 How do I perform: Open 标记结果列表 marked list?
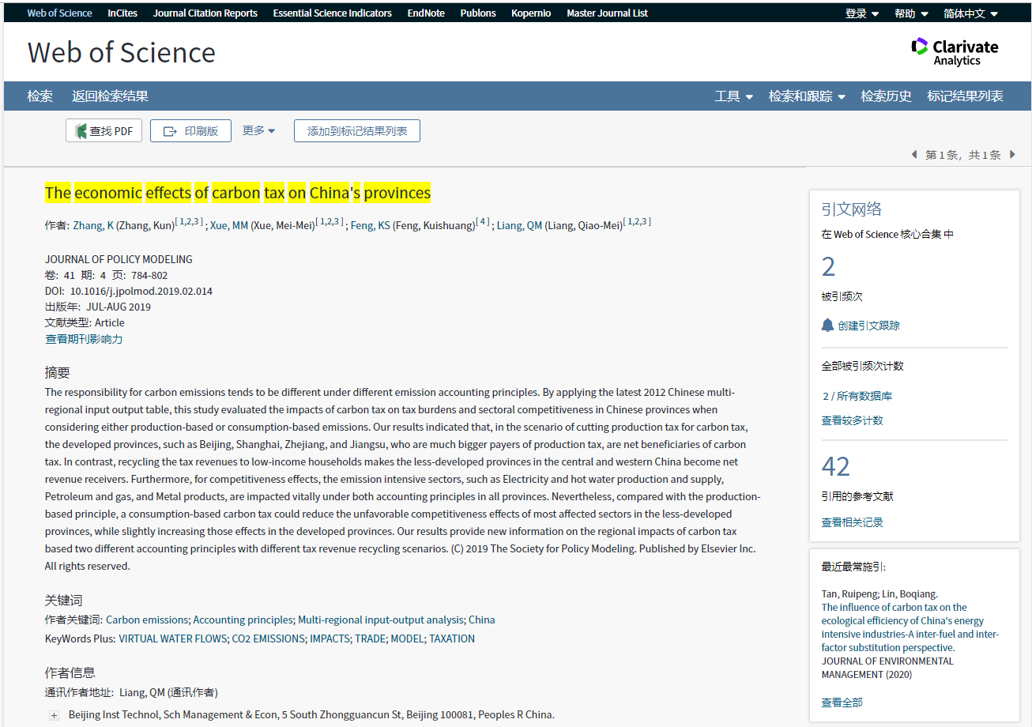click(x=965, y=96)
